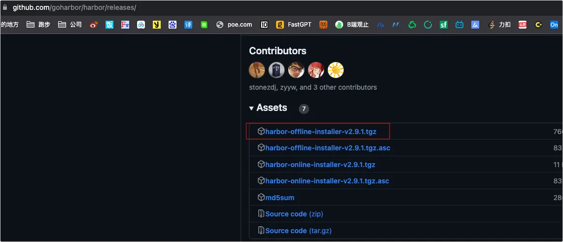Open stonezdj contributor avatar
The width and height of the screenshot is (563, 242).
(x=257, y=70)
